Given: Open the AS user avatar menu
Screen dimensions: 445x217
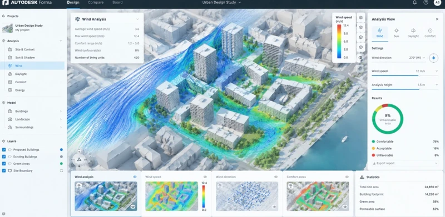Looking at the screenshot, I should (437, 3).
